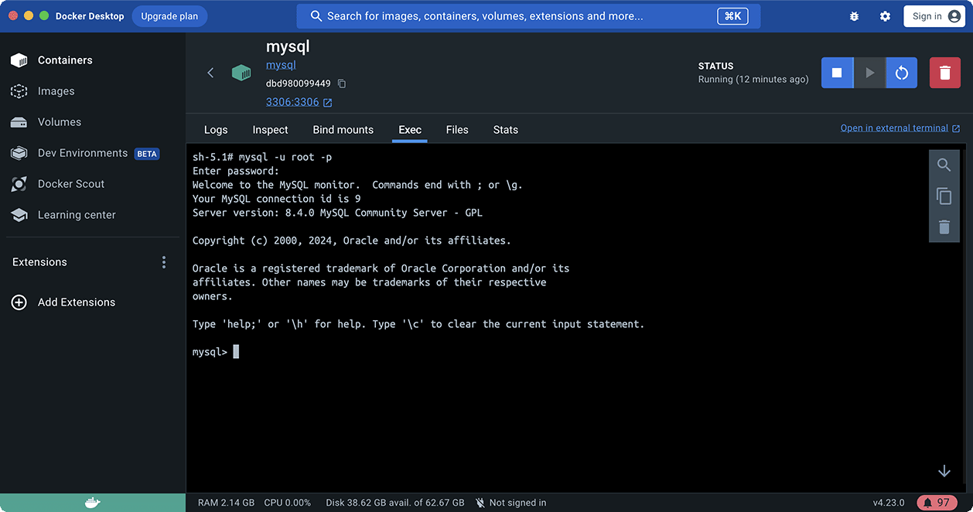The width and height of the screenshot is (973, 512).
Task: Open the Troubleshoot bug icon
Action: click(854, 15)
